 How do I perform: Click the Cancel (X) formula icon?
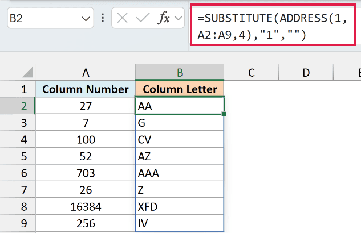[x=122, y=18]
